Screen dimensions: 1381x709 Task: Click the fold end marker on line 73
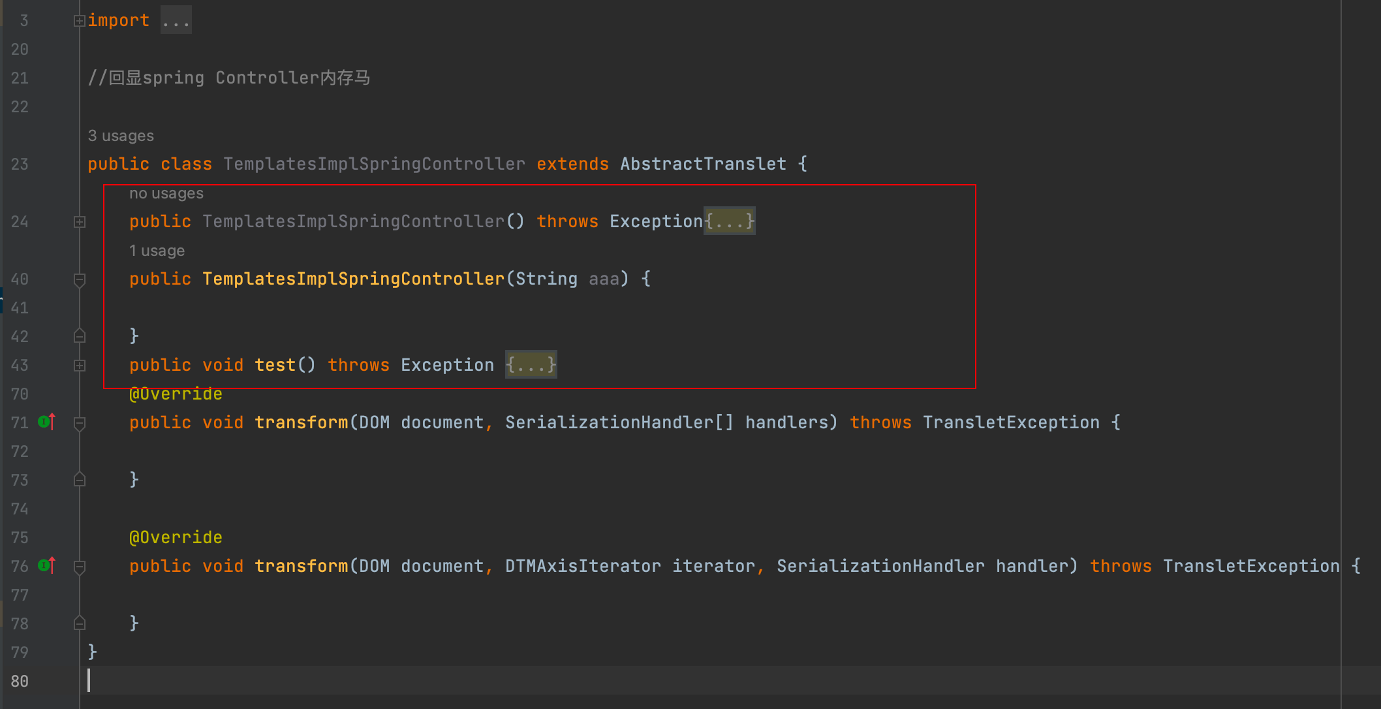pos(80,480)
